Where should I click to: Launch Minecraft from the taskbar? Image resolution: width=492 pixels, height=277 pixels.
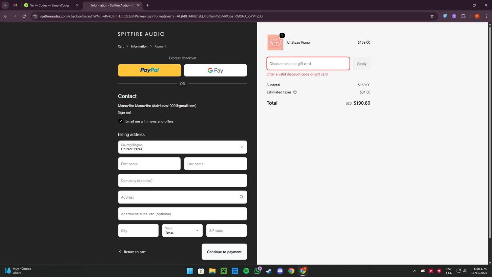tap(224, 271)
